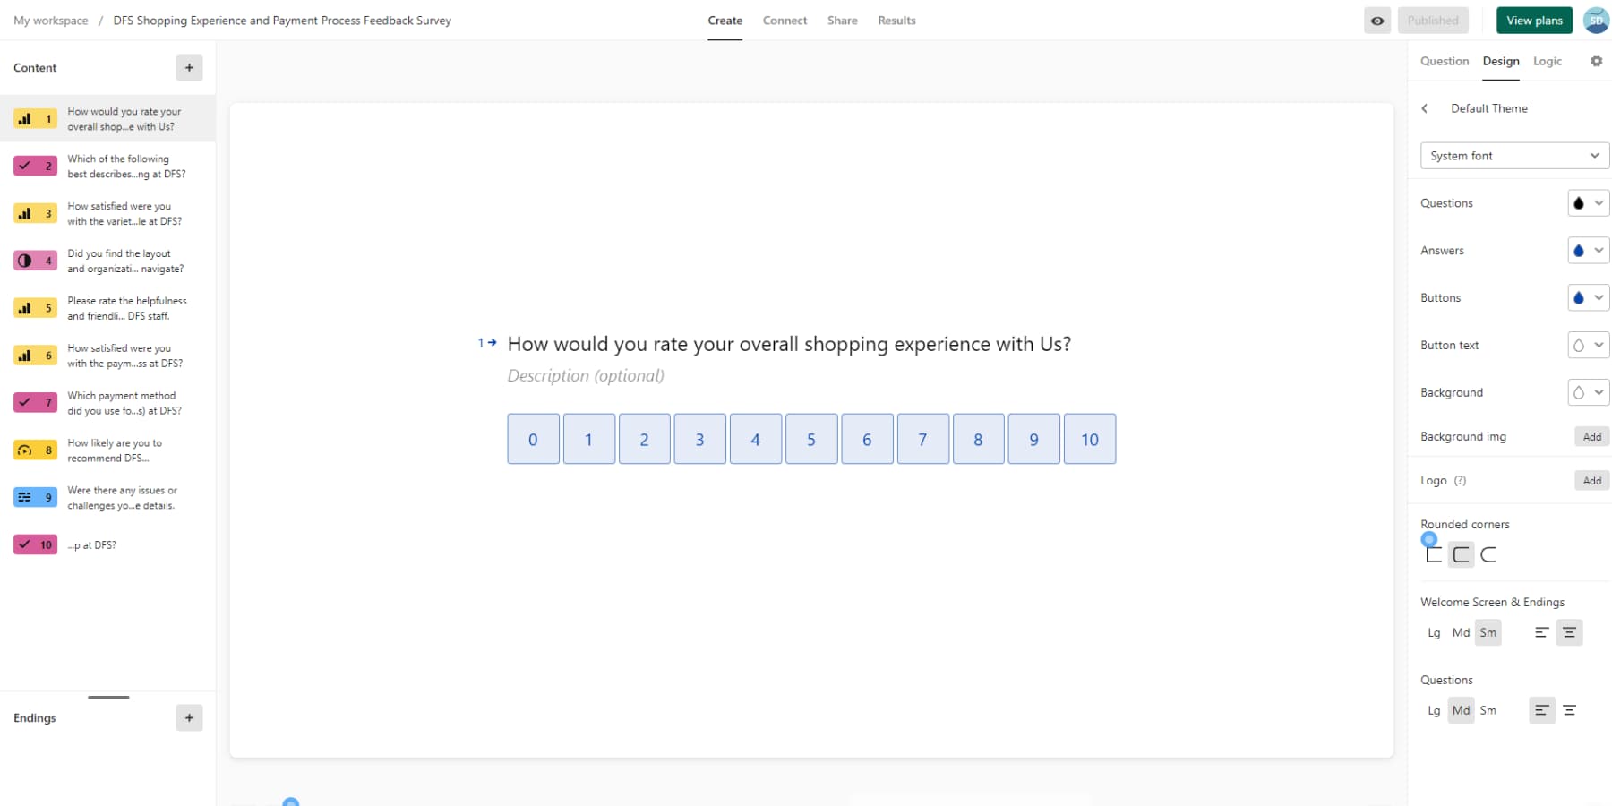
Task: Preview the survey using the eye icon
Action: click(x=1377, y=20)
